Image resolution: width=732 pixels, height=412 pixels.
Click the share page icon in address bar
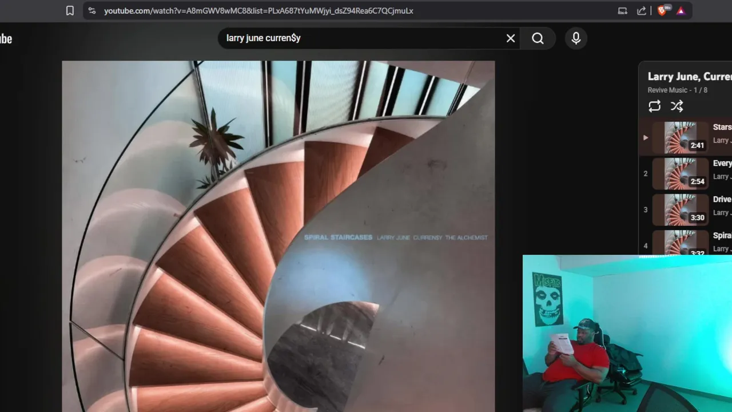coord(642,11)
